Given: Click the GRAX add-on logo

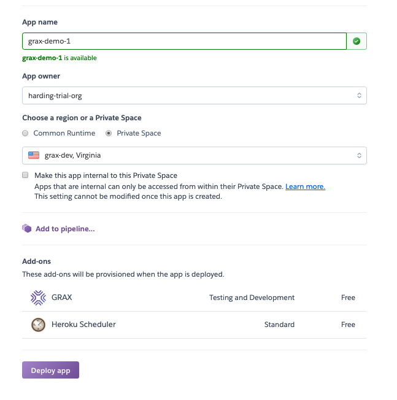Looking at the screenshot, I should point(38,298).
